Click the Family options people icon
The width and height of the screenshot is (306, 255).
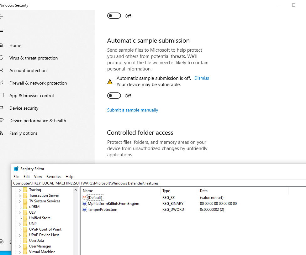point(2,133)
